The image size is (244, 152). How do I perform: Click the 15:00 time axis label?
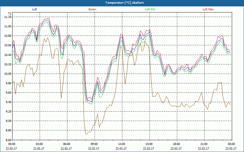[x=149, y=144]
